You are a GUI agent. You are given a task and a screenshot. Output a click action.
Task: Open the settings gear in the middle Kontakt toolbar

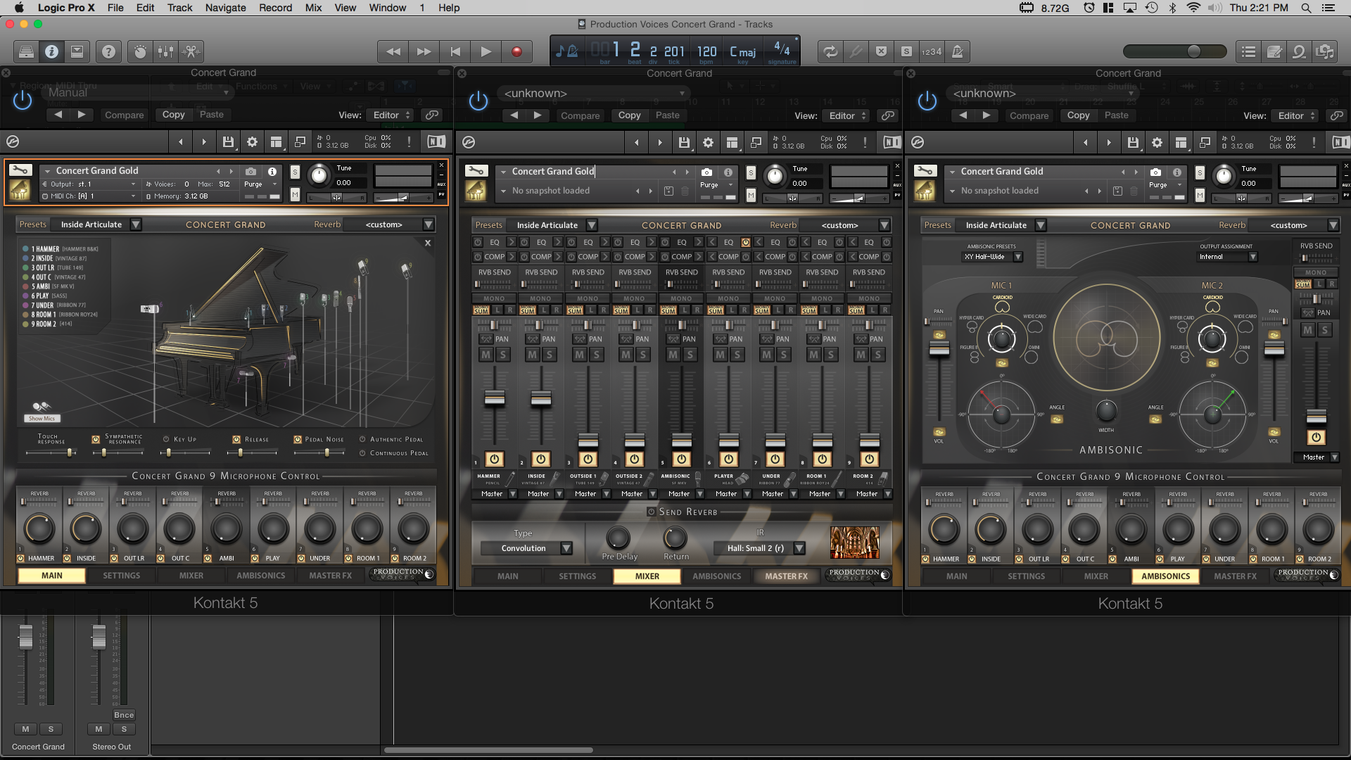[708, 143]
